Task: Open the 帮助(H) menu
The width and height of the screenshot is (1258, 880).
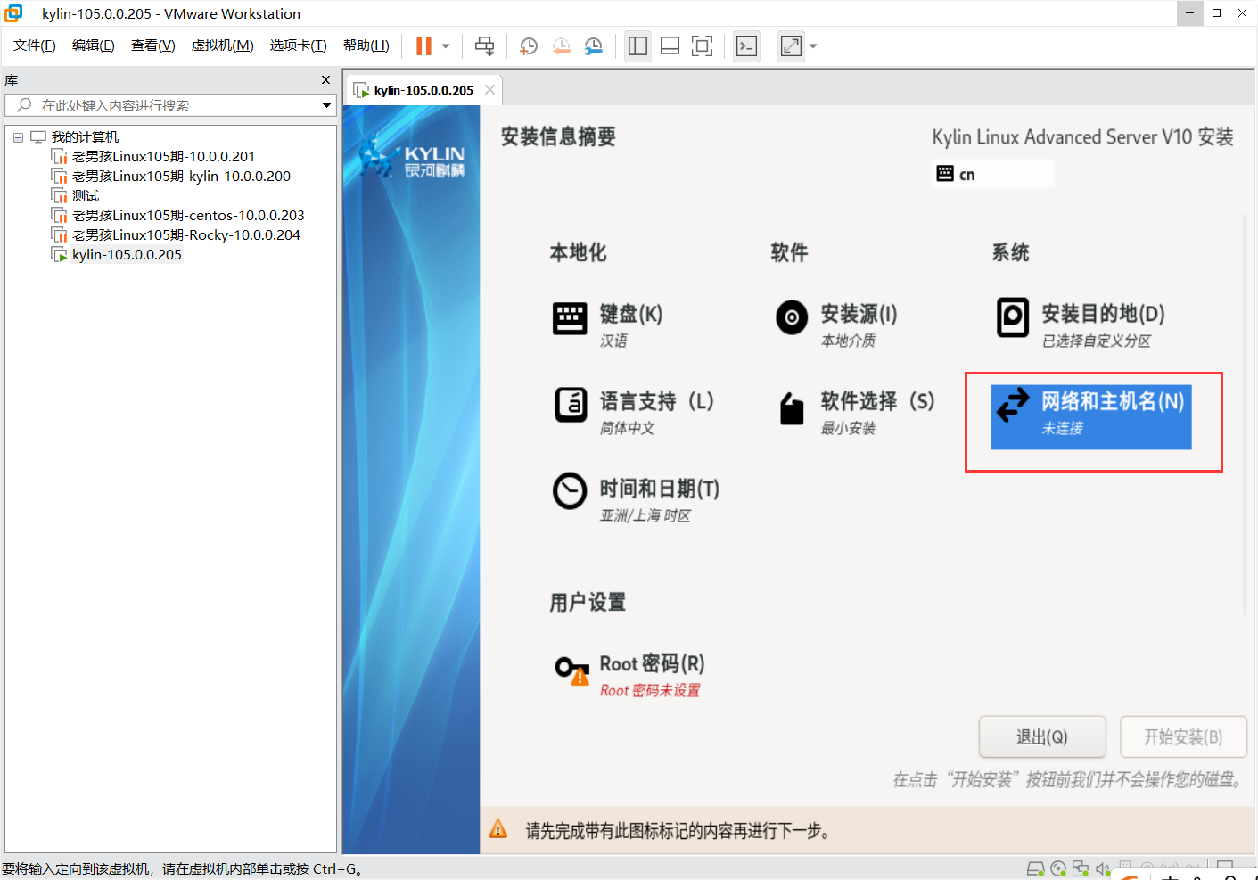Action: (366, 45)
